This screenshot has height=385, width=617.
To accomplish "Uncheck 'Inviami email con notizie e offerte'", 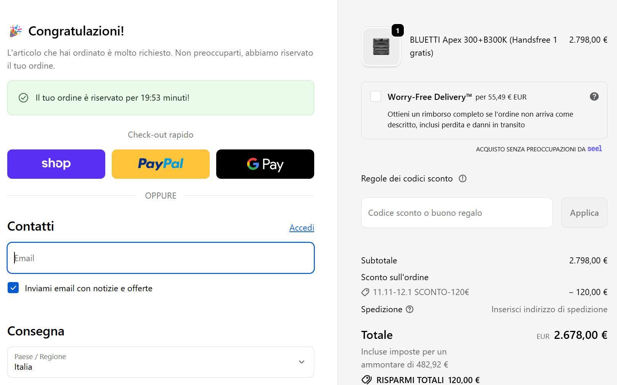I will tap(13, 288).
